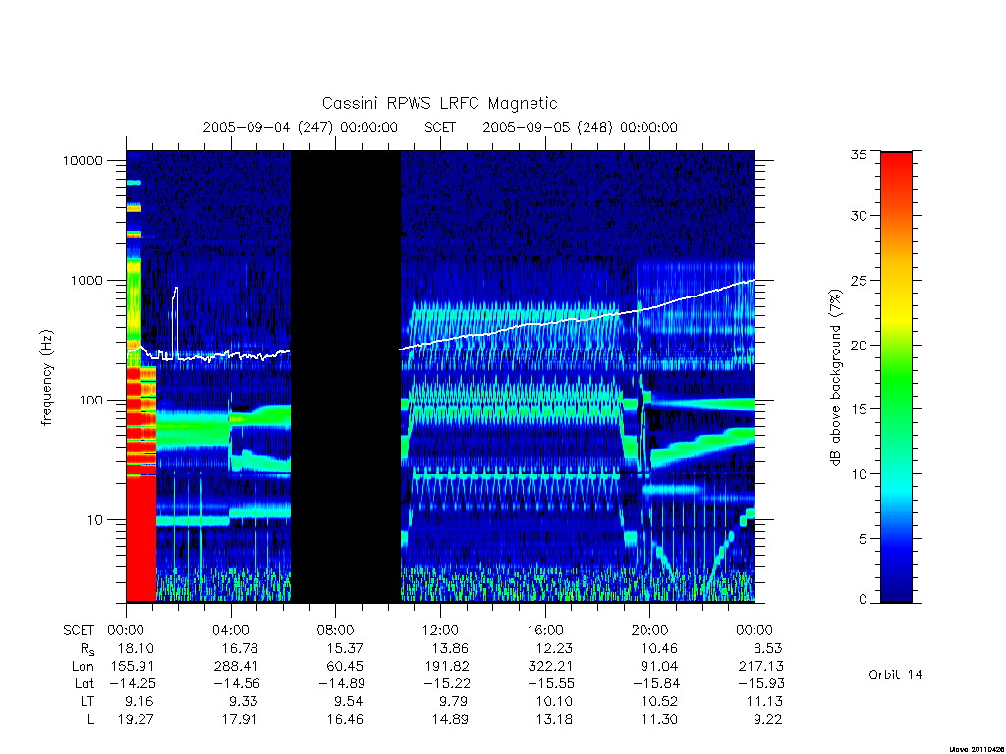Viewport: 1006px width, 754px height.
Task: Click the 20:00 SCET time label
Action: pos(649,631)
